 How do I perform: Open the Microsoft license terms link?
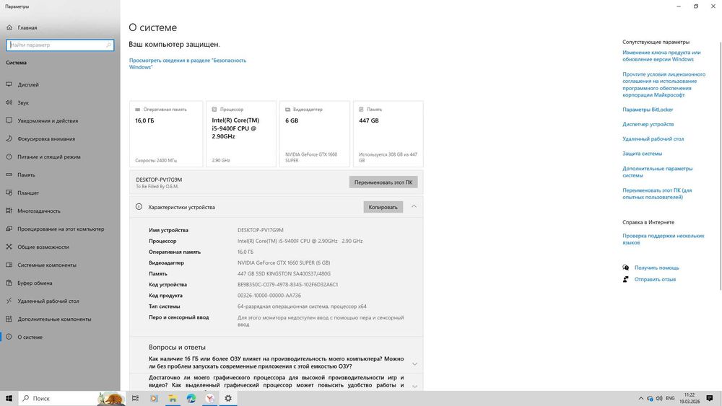pos(664,84)
